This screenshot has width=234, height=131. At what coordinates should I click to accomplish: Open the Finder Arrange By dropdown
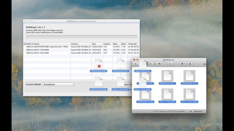(x=171, y=64)
